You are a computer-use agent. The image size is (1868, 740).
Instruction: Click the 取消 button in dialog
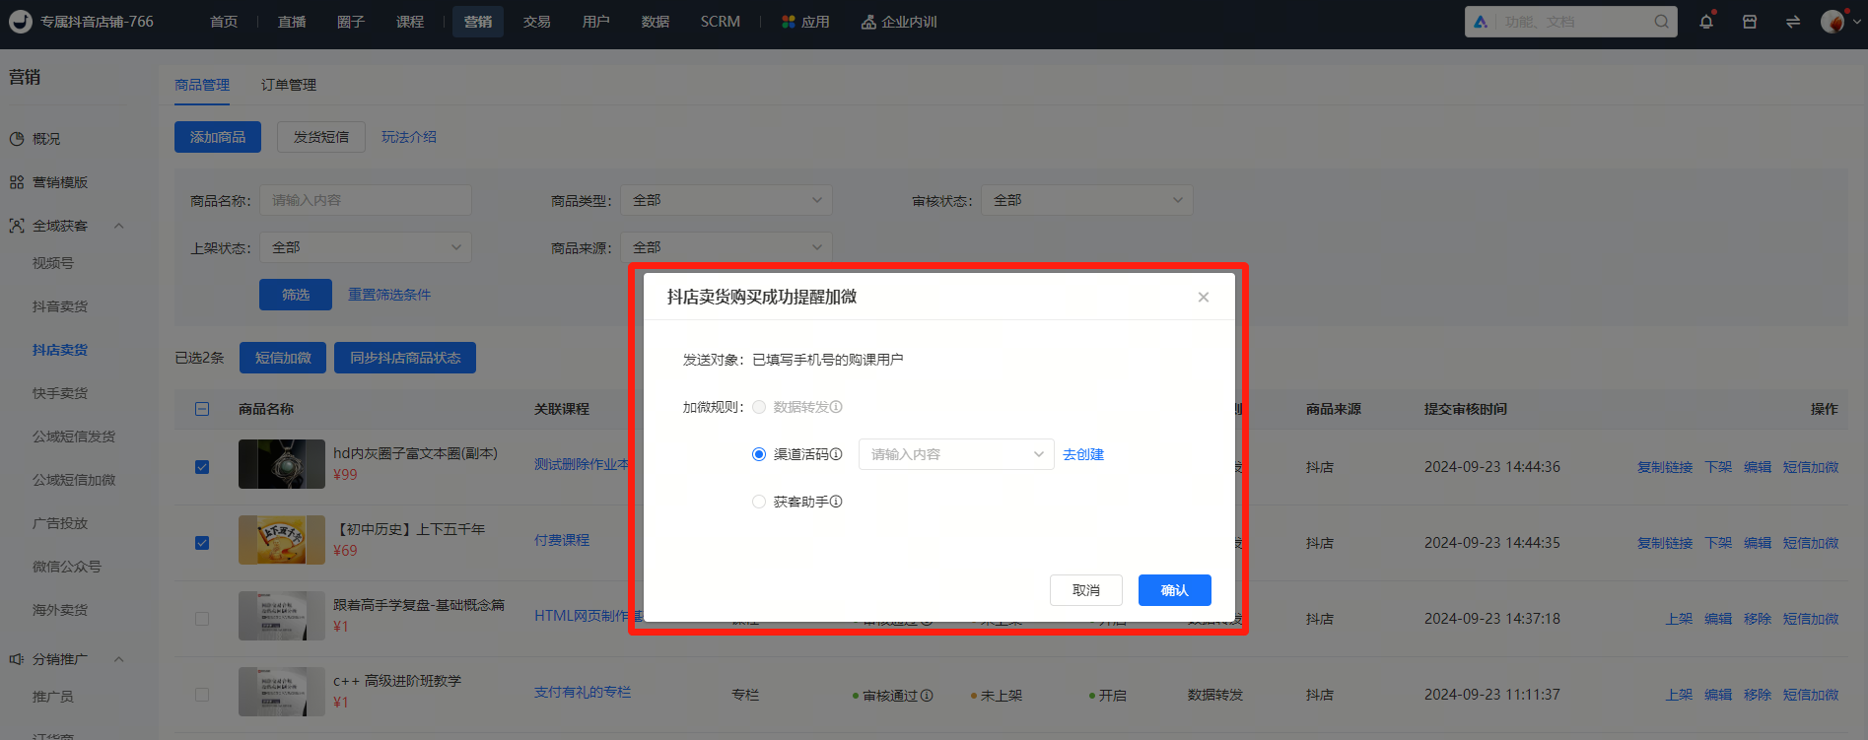tap(1086, 590)
